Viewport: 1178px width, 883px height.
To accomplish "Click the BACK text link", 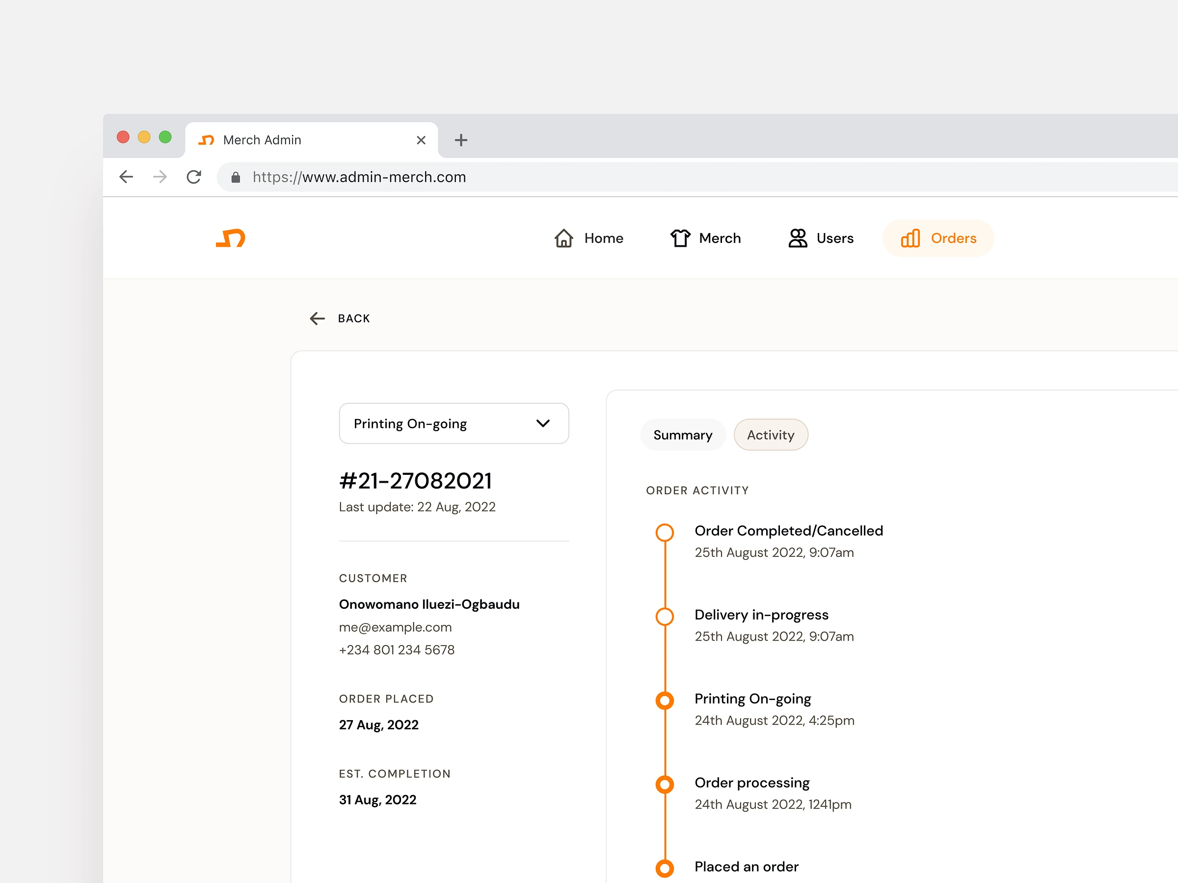I will (x=353, y=318).
